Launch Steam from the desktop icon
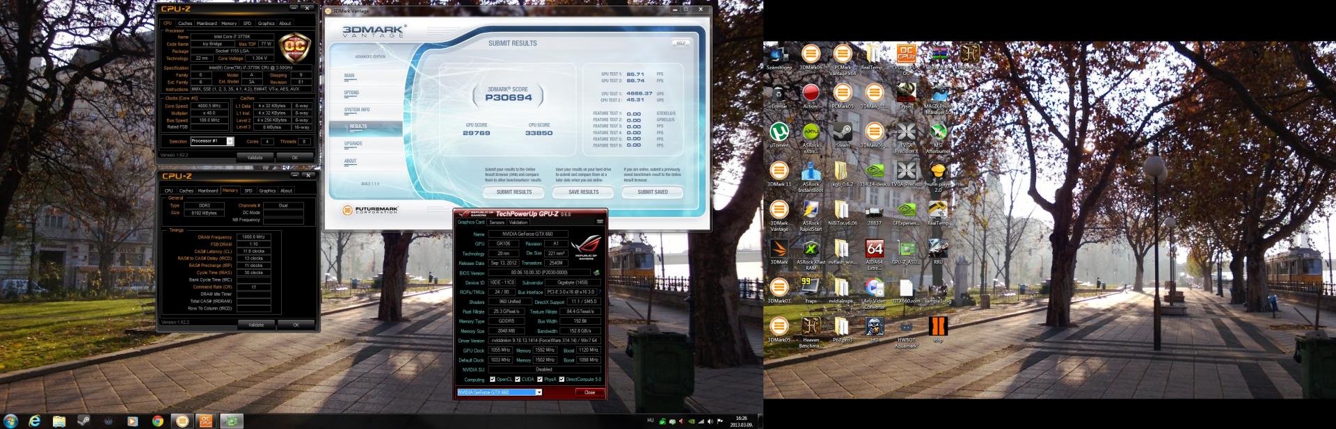The height and width of the screenshot is (429, 1336). [842, 134]
